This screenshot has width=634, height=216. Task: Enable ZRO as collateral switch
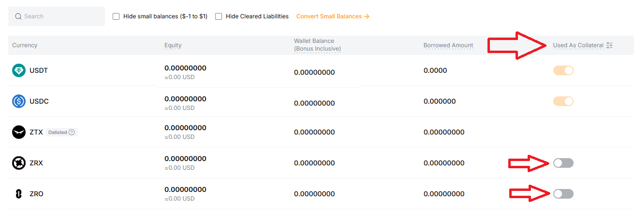click(x=563, y=194)
